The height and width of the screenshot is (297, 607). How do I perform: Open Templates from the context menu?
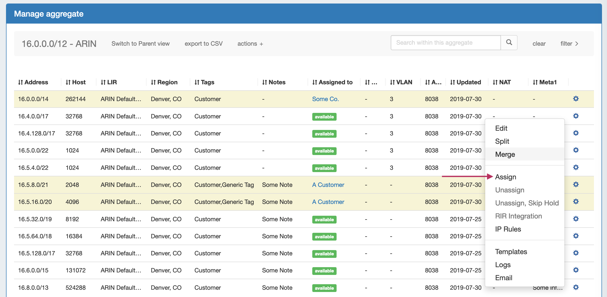[511, 252]
